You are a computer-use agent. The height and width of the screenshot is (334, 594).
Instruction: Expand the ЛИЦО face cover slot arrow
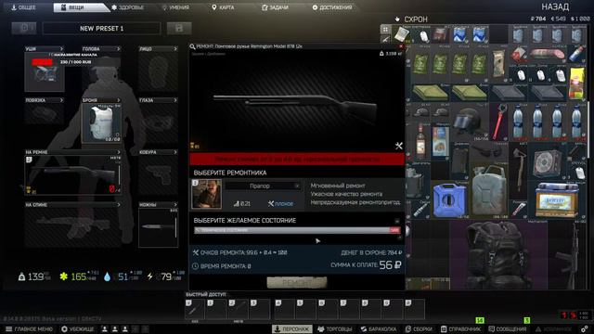point(175,49)
